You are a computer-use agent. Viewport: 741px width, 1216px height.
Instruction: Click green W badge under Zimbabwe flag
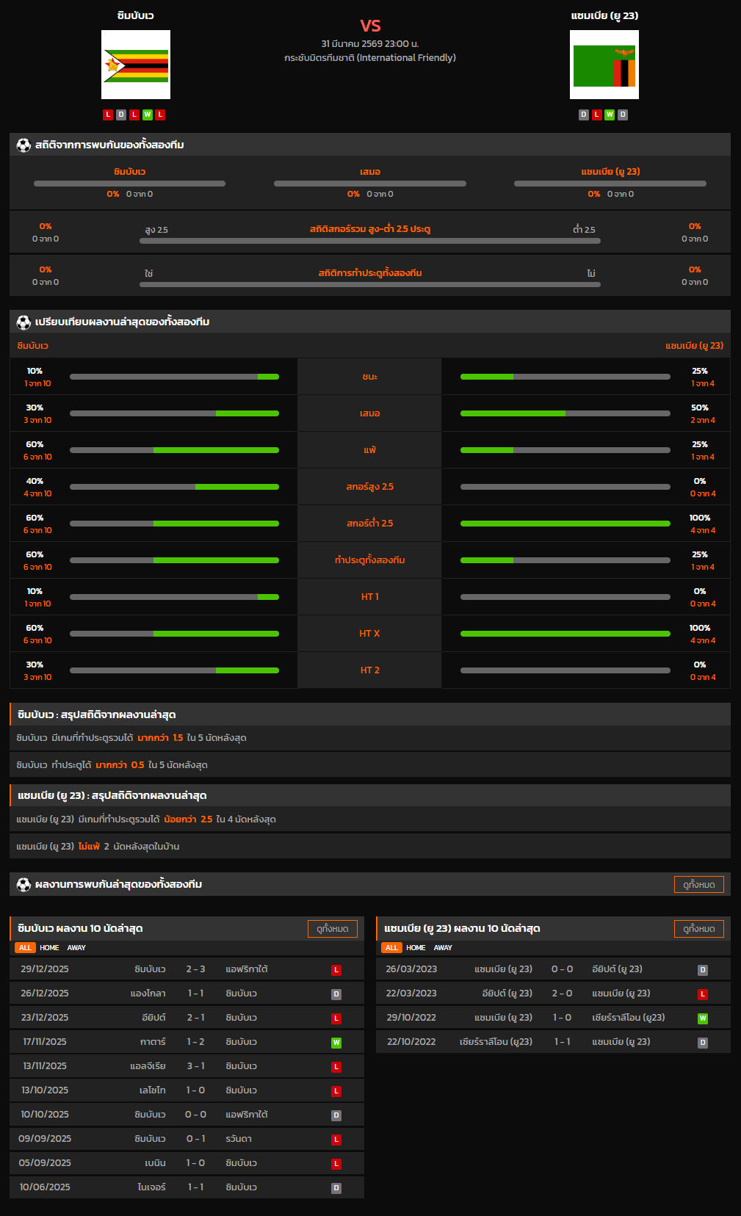148,115
